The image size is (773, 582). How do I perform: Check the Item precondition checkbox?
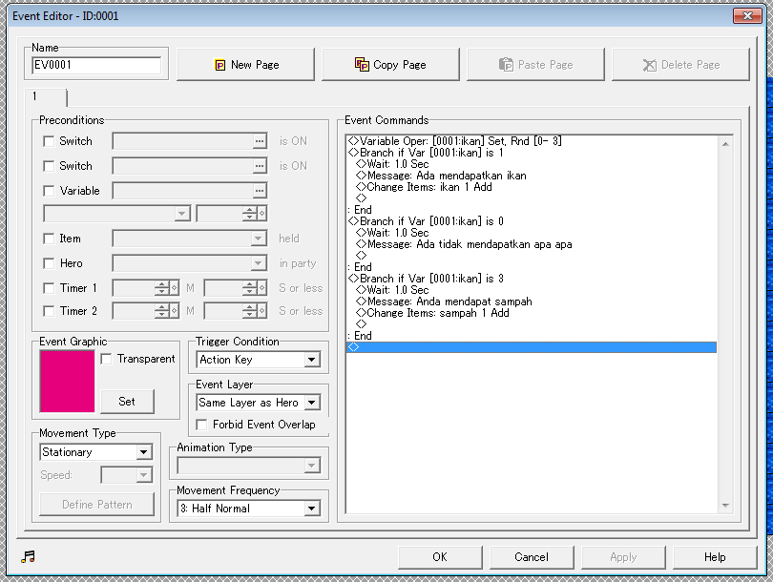[49, 239]
